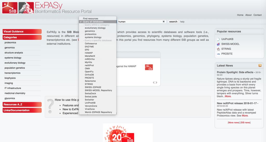Select SWISS-MODEL Repository from dropdown
The height and width of the screenshot is (142, 266).
click(x=98, y=90)
